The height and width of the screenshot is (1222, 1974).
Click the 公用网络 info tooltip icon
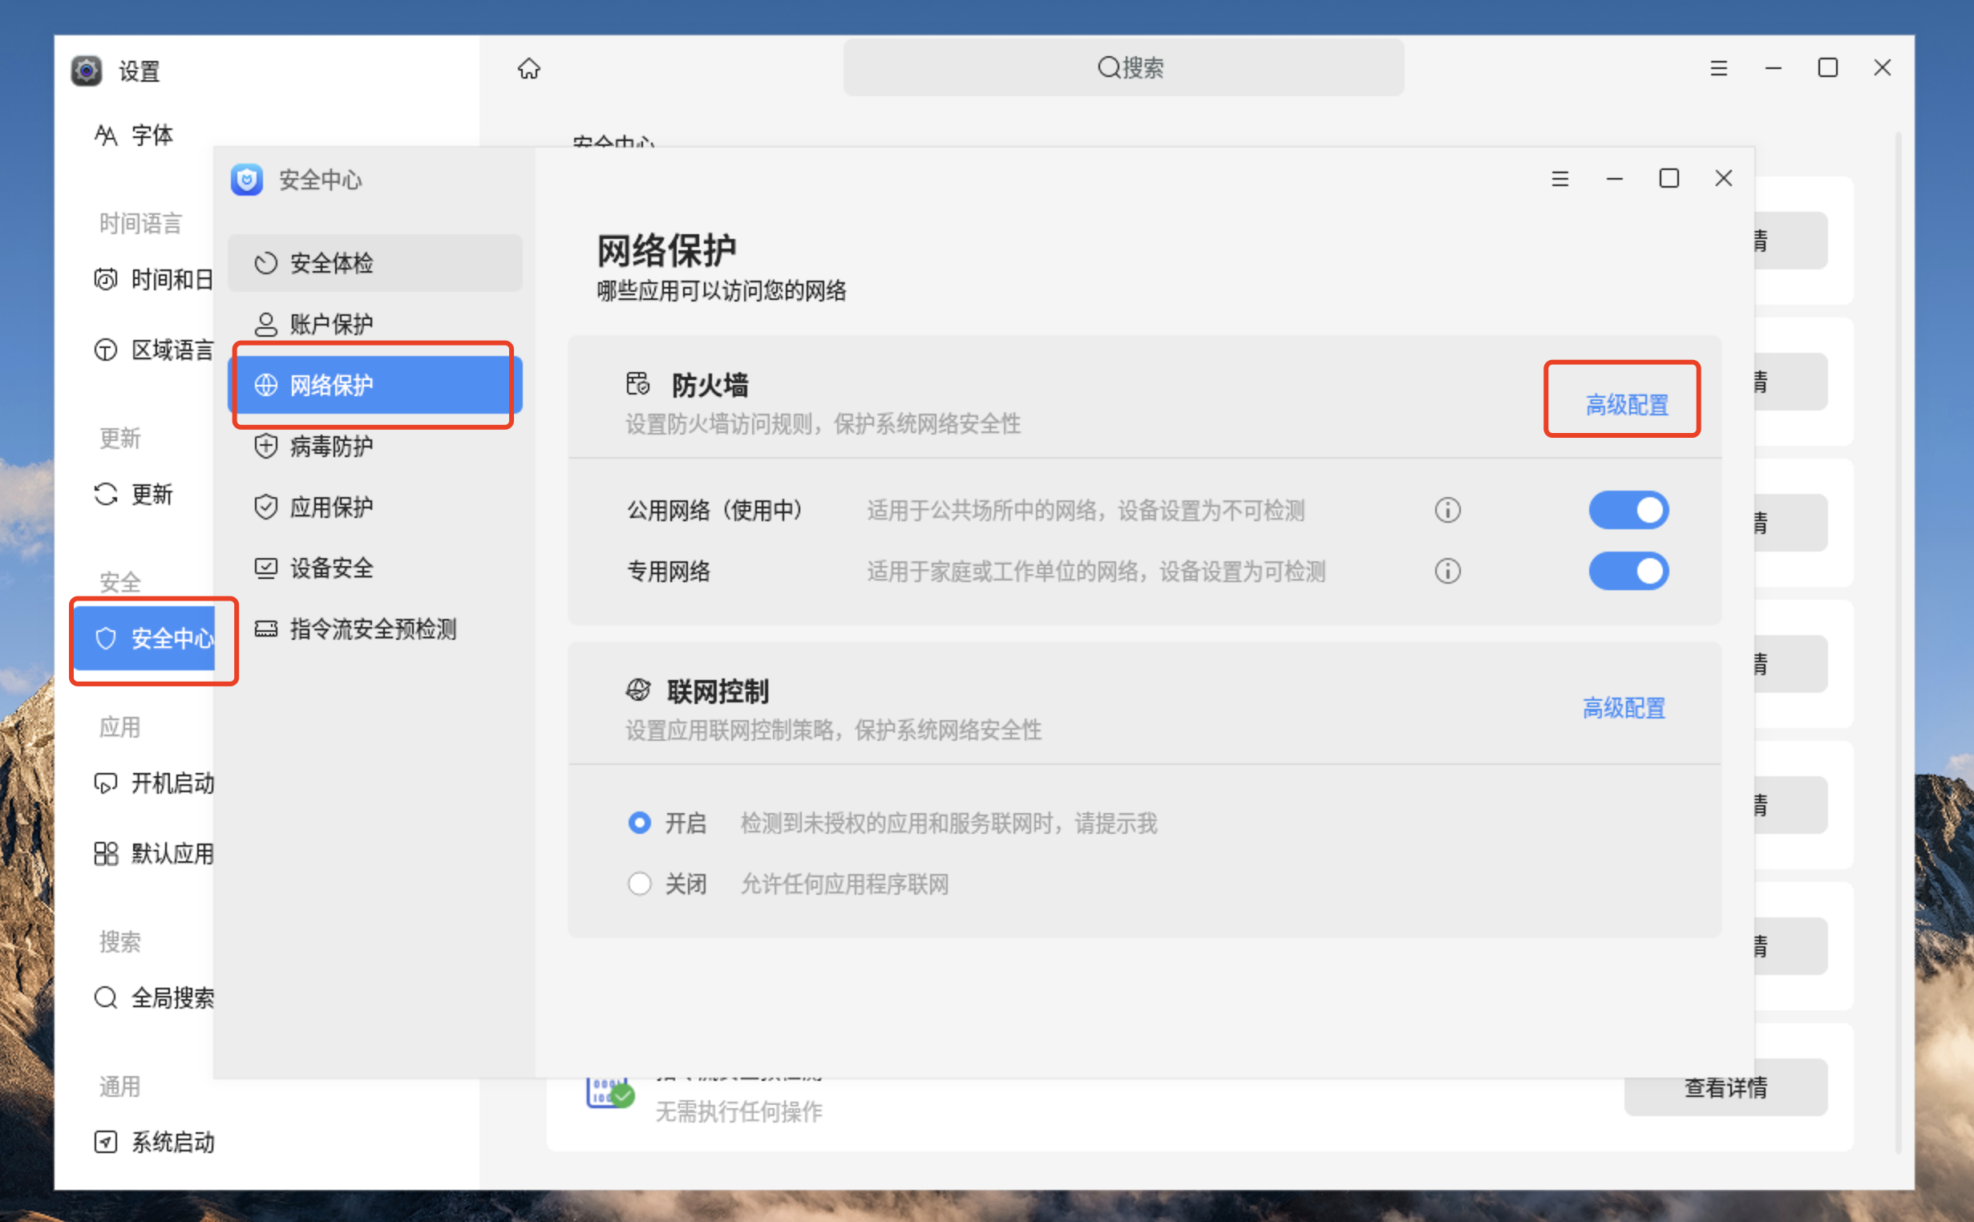tap(1447, 510)
